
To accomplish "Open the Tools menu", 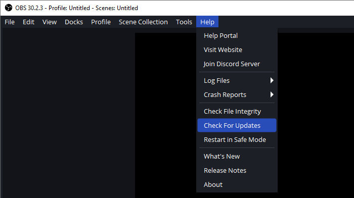I will click(x=184, y=22).
